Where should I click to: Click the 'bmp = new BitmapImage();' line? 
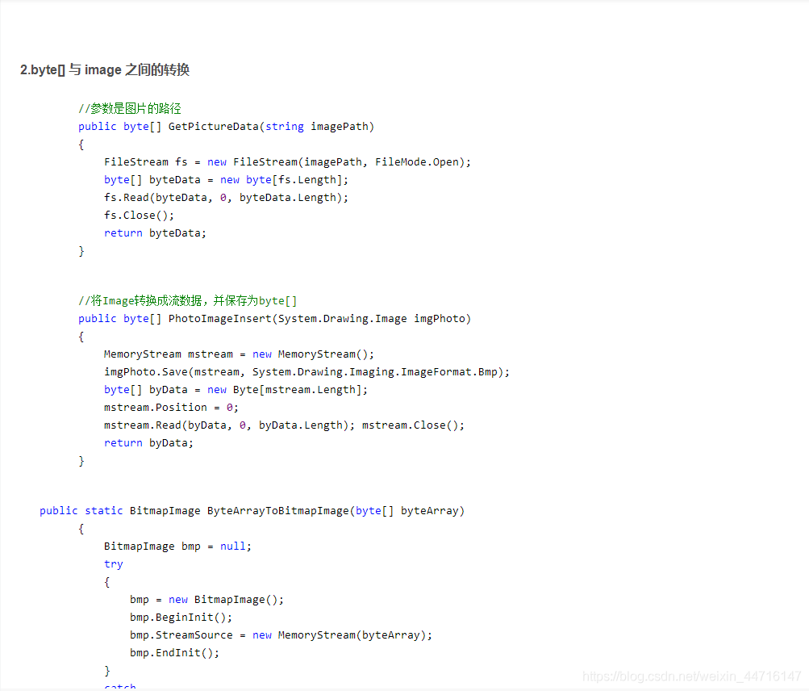tap(207, 600)
